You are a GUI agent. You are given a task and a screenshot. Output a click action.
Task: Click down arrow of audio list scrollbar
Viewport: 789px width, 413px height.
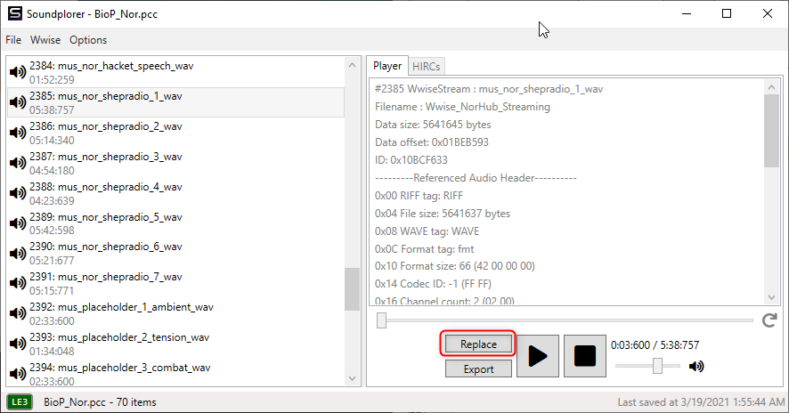[x=353, y=378]
